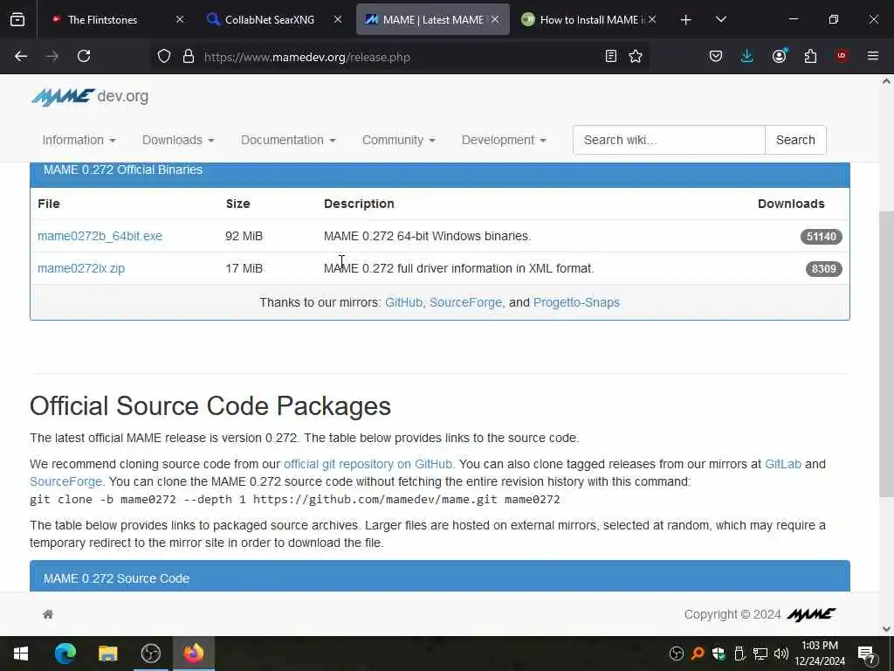The image size is (894, 671).
Task: Click the uBlock Origin extension icon
Action: [x=842, y=56]
